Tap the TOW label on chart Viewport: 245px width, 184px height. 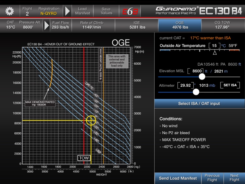[x=84, y=158]
